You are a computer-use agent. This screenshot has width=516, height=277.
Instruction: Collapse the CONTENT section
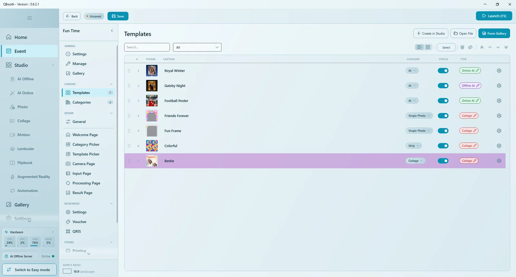coord(111,84)
